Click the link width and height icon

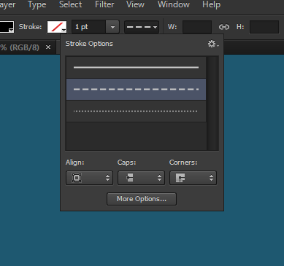(x=224, y=27)
